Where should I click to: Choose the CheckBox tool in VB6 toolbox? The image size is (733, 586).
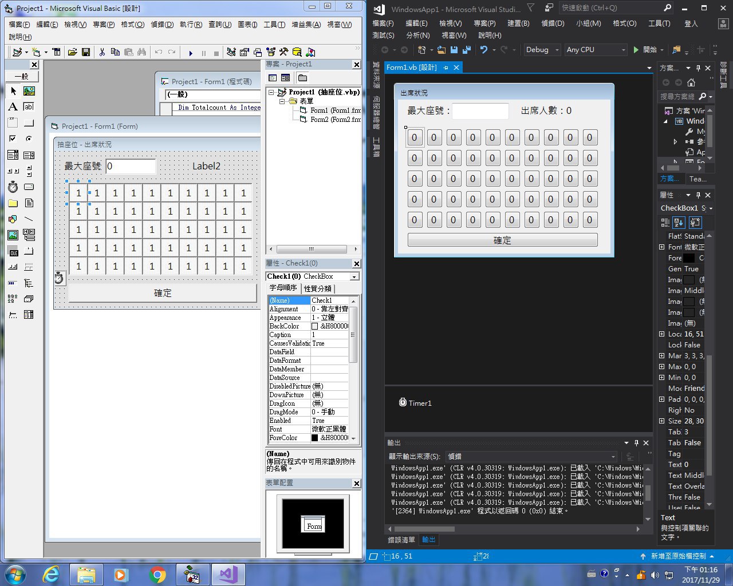tap(13, 139)
